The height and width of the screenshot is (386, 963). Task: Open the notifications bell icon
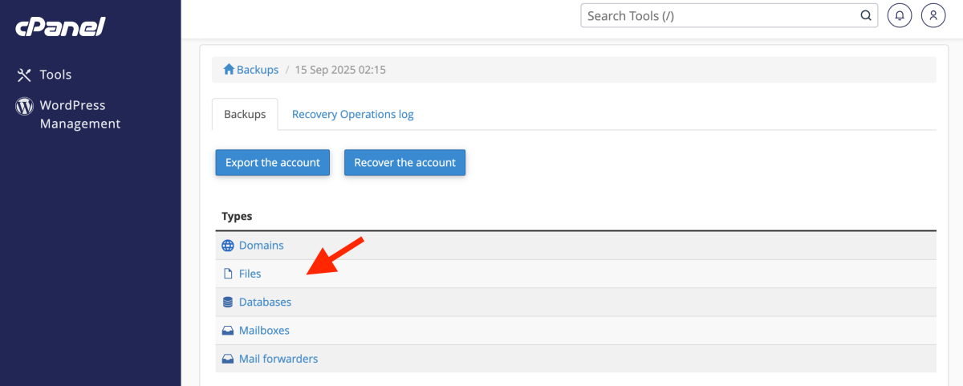(900, 15)
